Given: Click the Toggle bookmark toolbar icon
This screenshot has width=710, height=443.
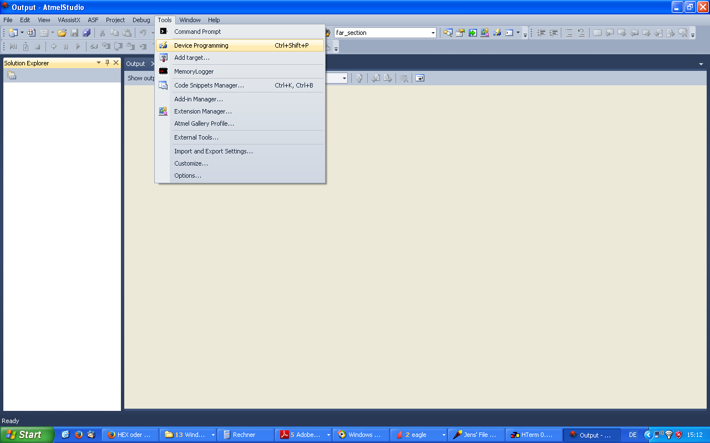Looking at the screenshot, I should pos(597,33).
